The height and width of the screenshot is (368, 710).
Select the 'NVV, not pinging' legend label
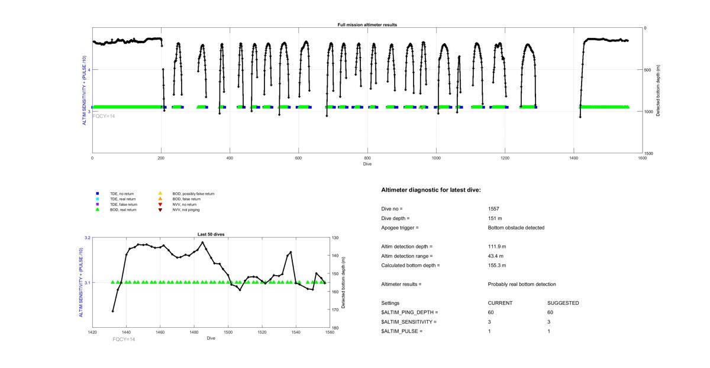187,209
